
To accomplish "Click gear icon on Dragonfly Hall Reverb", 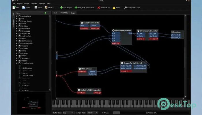I will pos(122,63).
